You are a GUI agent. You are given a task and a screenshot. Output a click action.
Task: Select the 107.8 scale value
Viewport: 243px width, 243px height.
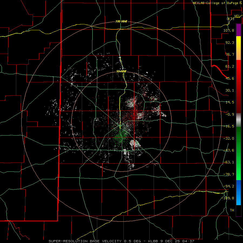coord(229,30)
